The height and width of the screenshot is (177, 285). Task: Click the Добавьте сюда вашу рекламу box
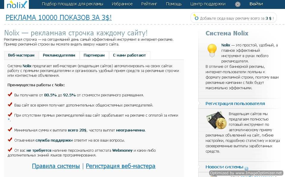pyautogui.click(x=233, y=18)
